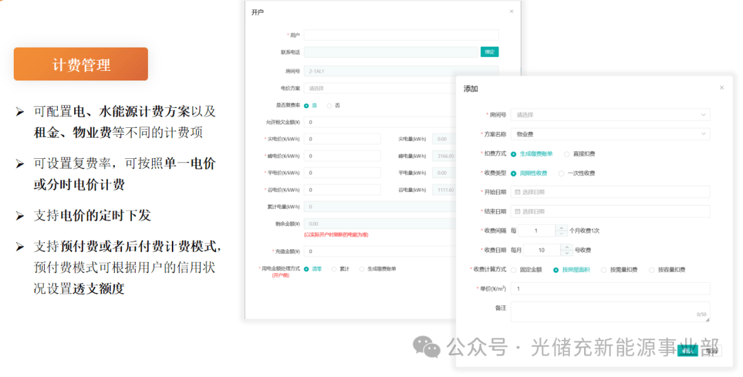Open the 电价方案 dropdown
Viewport: 743px width, 377px height.
coord(380,88)
